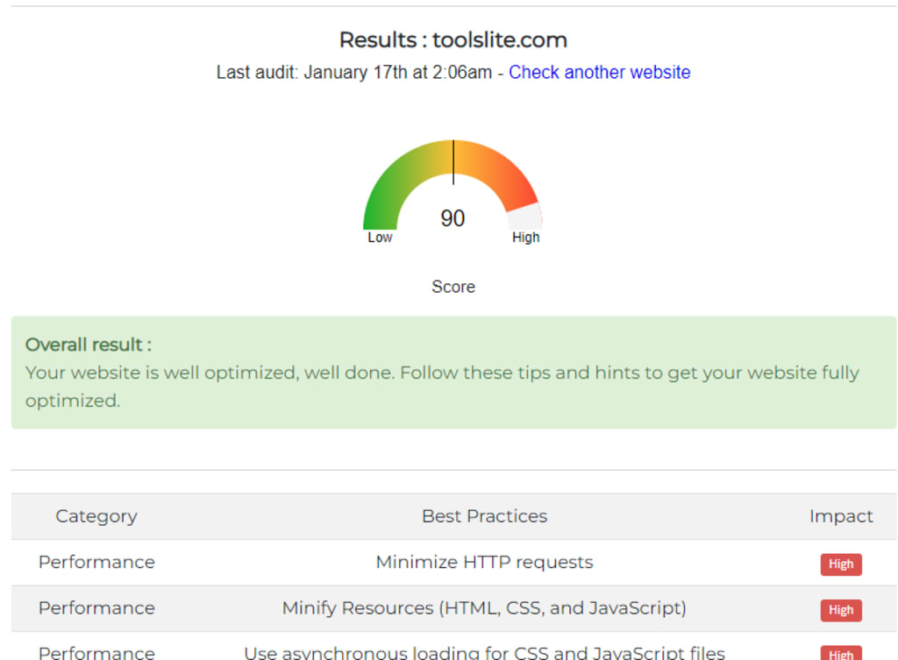Screen dimensions: 898x660
Task: Click the 'Low' gauge label
Action: click(380, 237)
